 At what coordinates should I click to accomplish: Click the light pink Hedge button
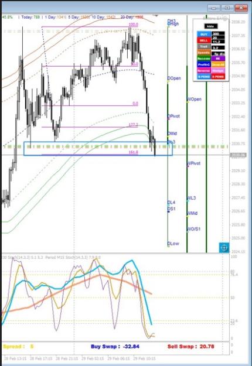point(218,70)
